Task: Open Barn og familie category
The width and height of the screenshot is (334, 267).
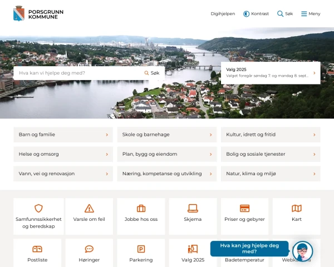Action: pos(63,135)
